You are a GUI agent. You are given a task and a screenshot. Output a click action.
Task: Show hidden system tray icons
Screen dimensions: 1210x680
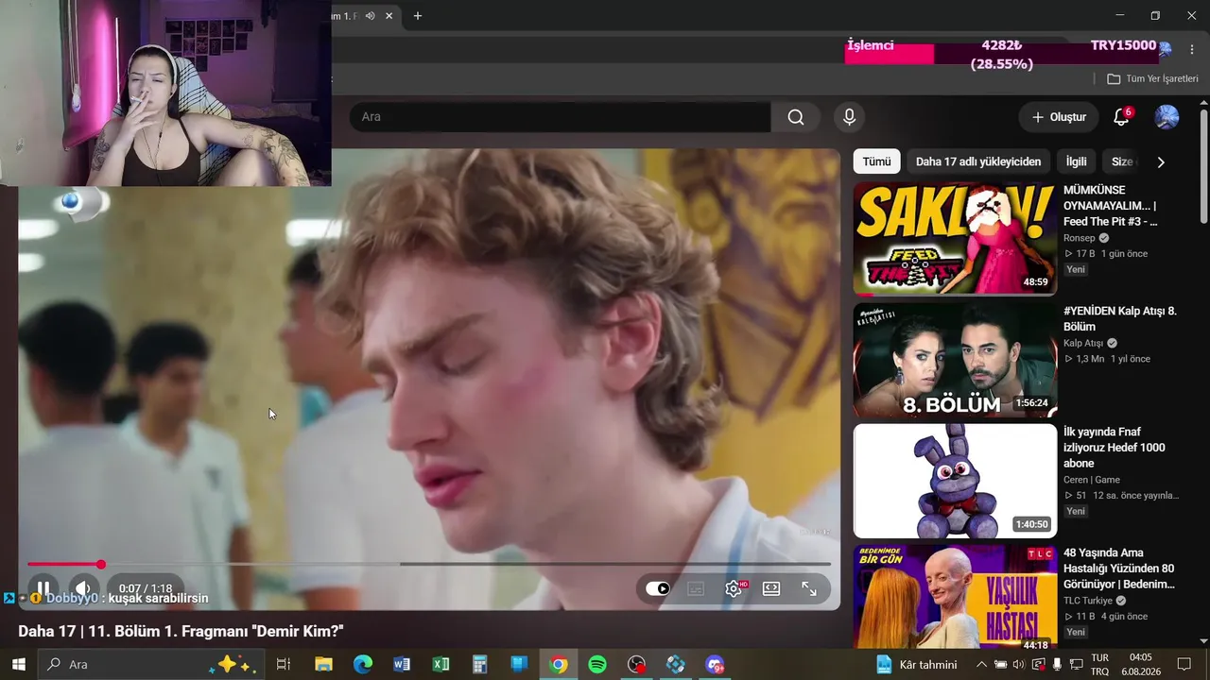[x=981, y=664]
